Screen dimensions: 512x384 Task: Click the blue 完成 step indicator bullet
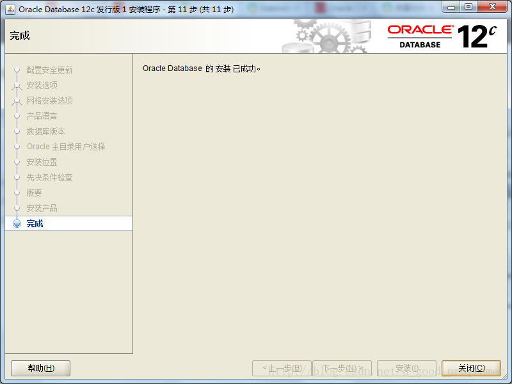click(17, 223)
